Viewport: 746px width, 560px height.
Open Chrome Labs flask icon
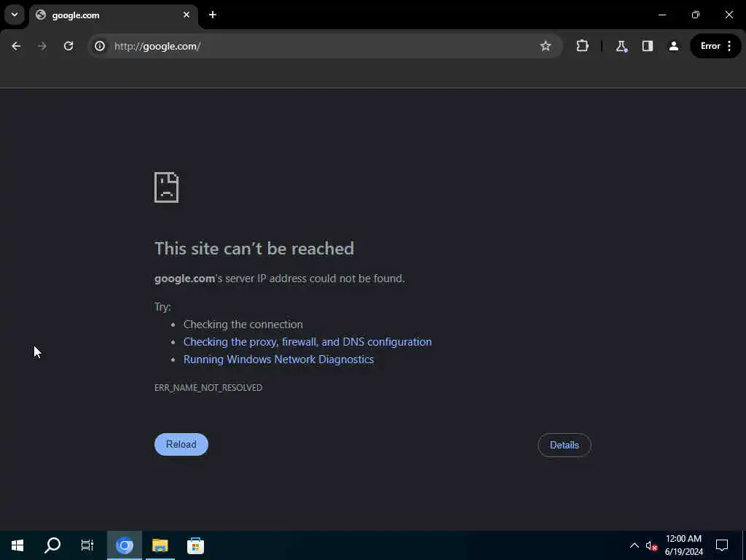click(x=621, y=46)
